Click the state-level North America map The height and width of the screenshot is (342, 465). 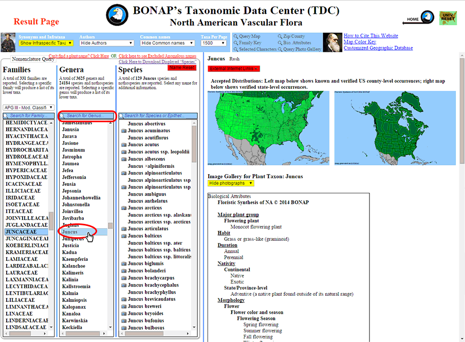coord(395,128)
